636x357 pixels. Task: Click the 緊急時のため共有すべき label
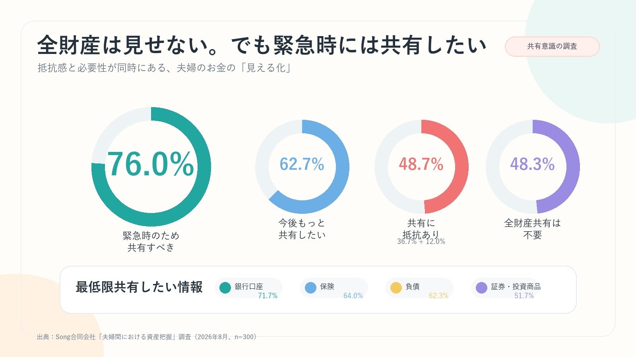click(x=151, y=242)
